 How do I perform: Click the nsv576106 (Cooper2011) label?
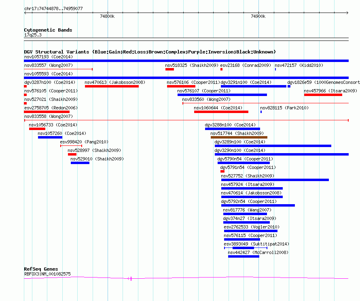click(x=193, y=82)
